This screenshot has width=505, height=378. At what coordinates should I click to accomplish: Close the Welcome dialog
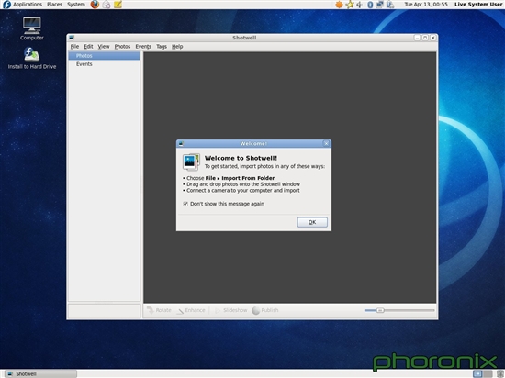pyautogui.click(x=326, y=143)
